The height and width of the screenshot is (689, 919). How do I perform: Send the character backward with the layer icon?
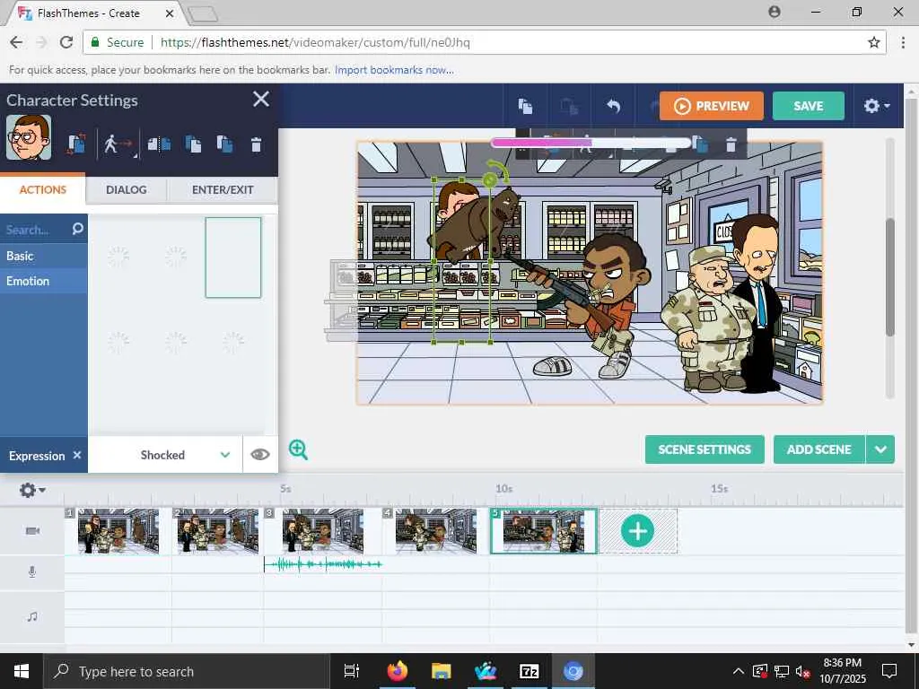point(224,144)
